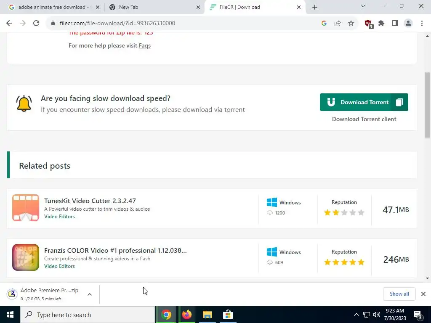
Task: Open the Chrome three-dot menu
Action: pyautogui.click(x=422, y=24)
